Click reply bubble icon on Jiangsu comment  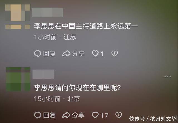(38, 53)
